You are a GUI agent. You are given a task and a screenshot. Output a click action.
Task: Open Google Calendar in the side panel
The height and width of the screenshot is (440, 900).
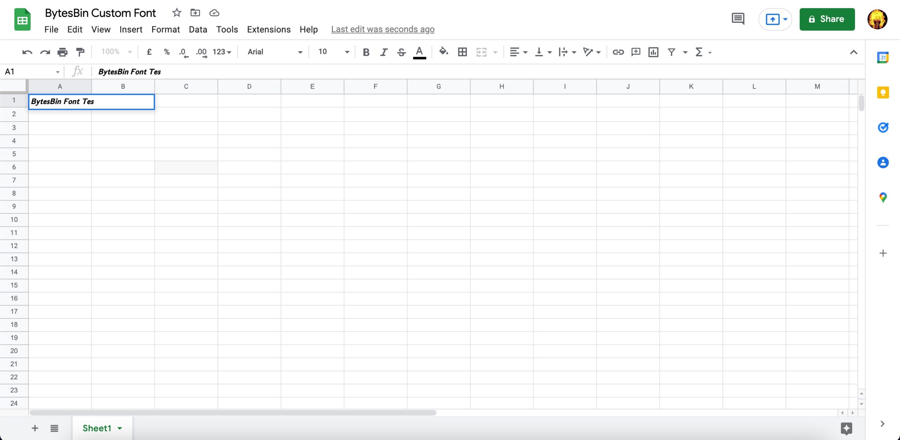point(883,57)
